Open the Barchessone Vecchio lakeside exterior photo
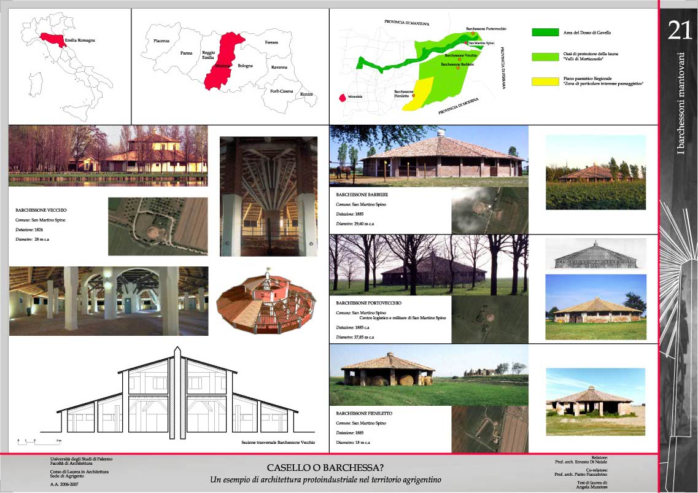This screenshot has width=698, height=493. [108, 155]
